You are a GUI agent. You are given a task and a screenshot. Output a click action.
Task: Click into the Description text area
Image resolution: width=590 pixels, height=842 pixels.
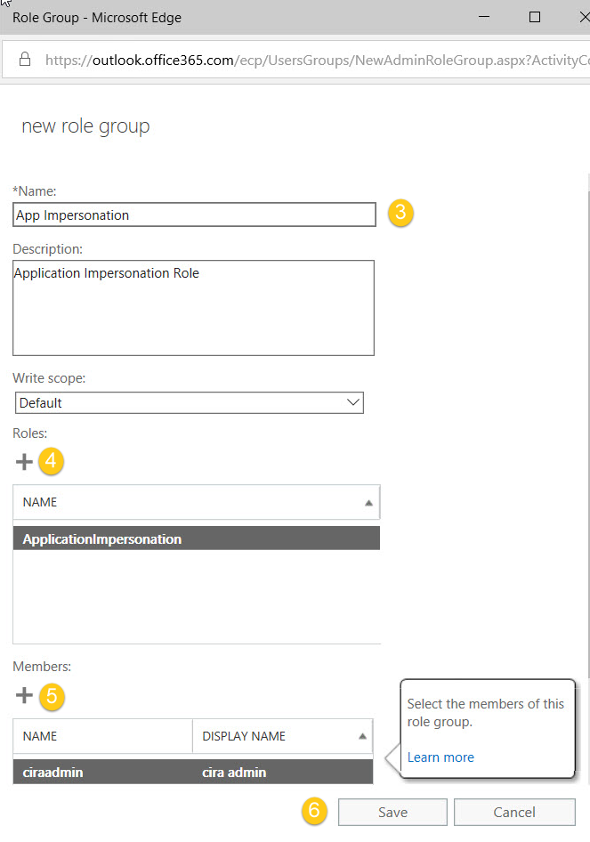tap(193, 308)
